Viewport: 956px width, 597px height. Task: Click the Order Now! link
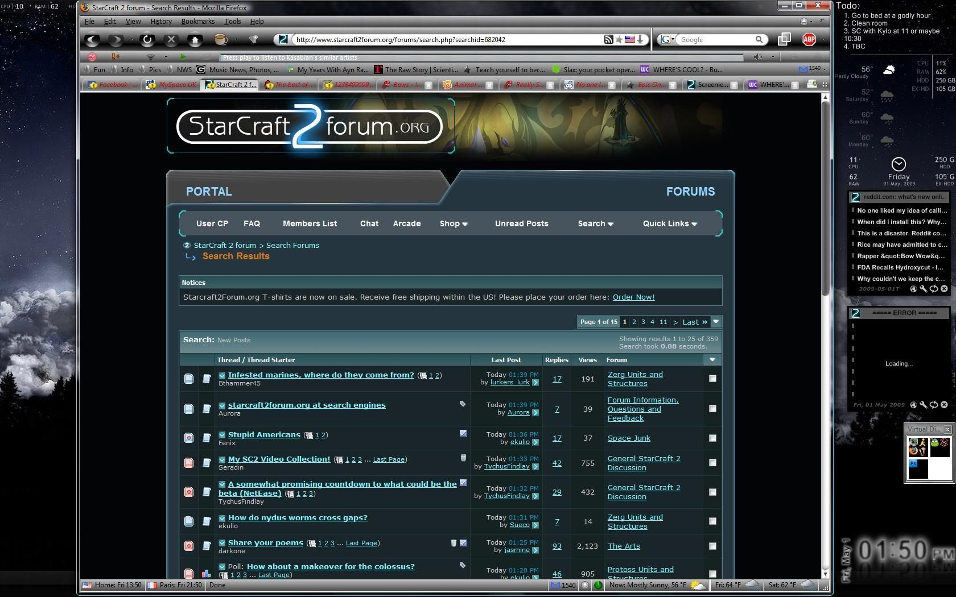[x=633, y=297]
